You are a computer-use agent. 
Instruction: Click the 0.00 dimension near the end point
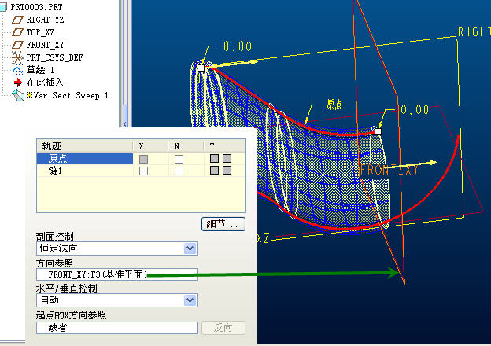pyautogui.click(x=415, y=110)
